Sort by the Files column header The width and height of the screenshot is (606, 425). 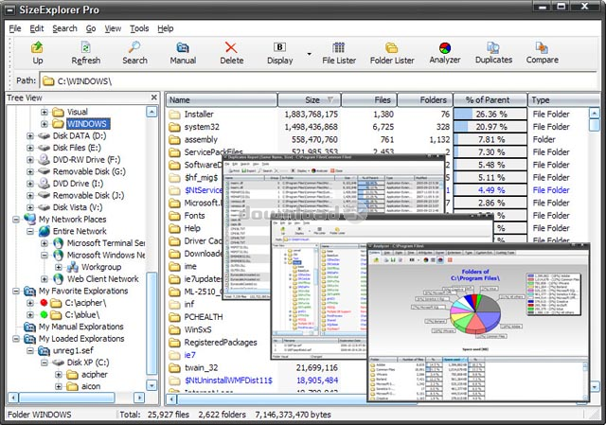point(369,100)
